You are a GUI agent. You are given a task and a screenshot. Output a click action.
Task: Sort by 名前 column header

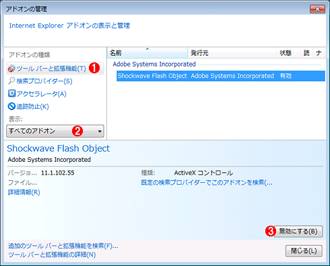click(x=147, y=53)
